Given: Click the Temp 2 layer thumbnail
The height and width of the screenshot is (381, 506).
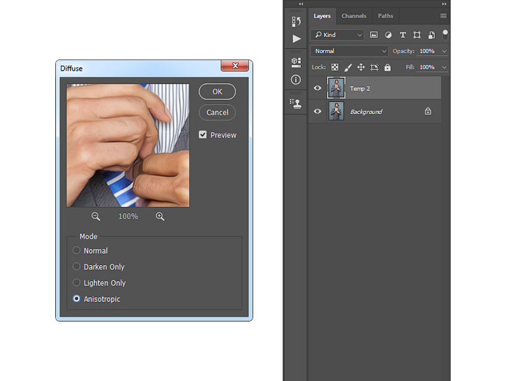Looking at the screenshot, I should point(336,88).
